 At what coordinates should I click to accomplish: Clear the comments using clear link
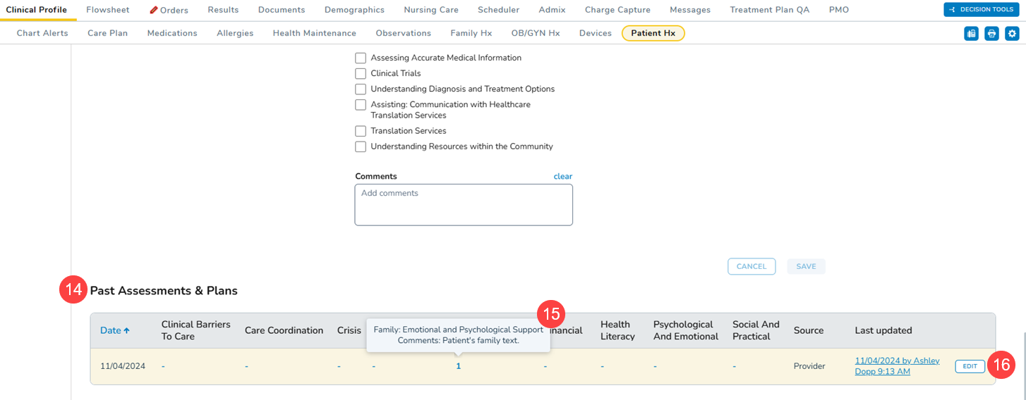pyautogui.click(x=562, y=176)
